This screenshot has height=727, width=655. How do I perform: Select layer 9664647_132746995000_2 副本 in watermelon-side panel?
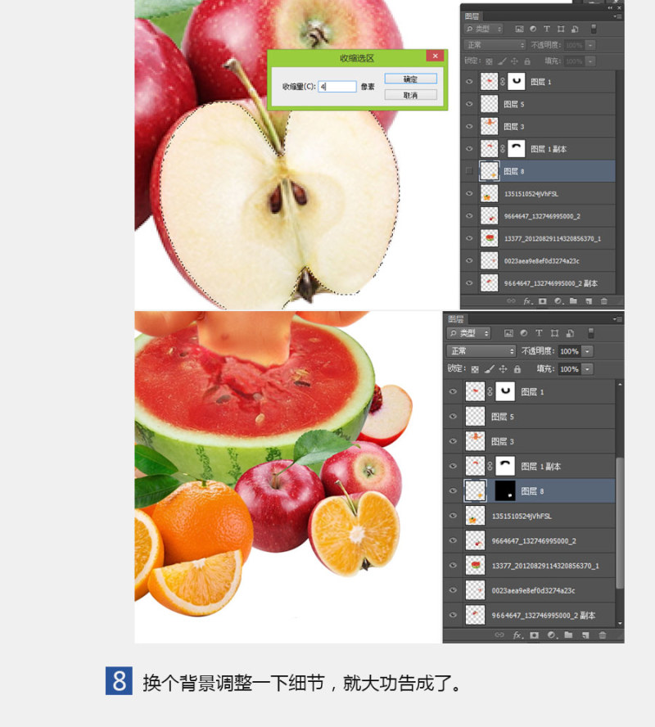tap(530, 616)
